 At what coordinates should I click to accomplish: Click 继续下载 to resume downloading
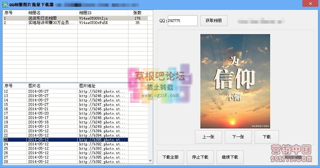(230, 157)
